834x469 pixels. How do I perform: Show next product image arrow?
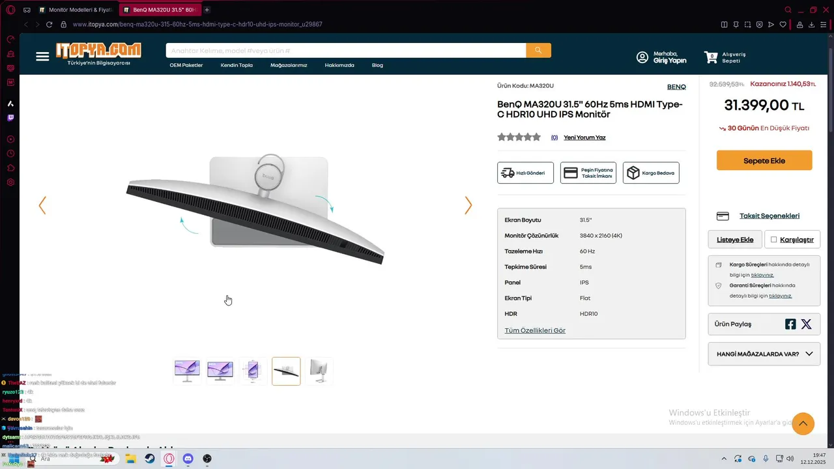coord(468,205)
